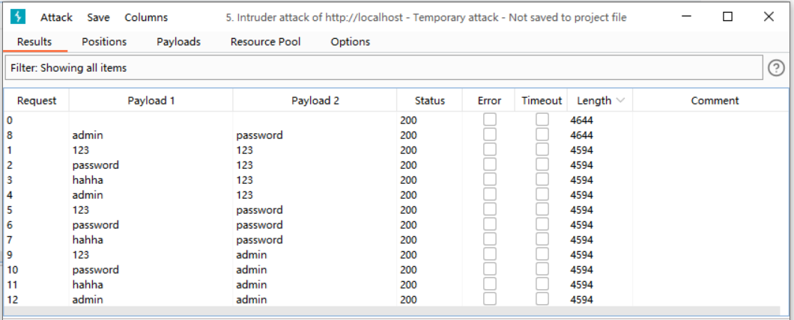This screenshot has height=320, width=794.
Task: Switch to the Positions tab
Action: click(x=104, y=42)
